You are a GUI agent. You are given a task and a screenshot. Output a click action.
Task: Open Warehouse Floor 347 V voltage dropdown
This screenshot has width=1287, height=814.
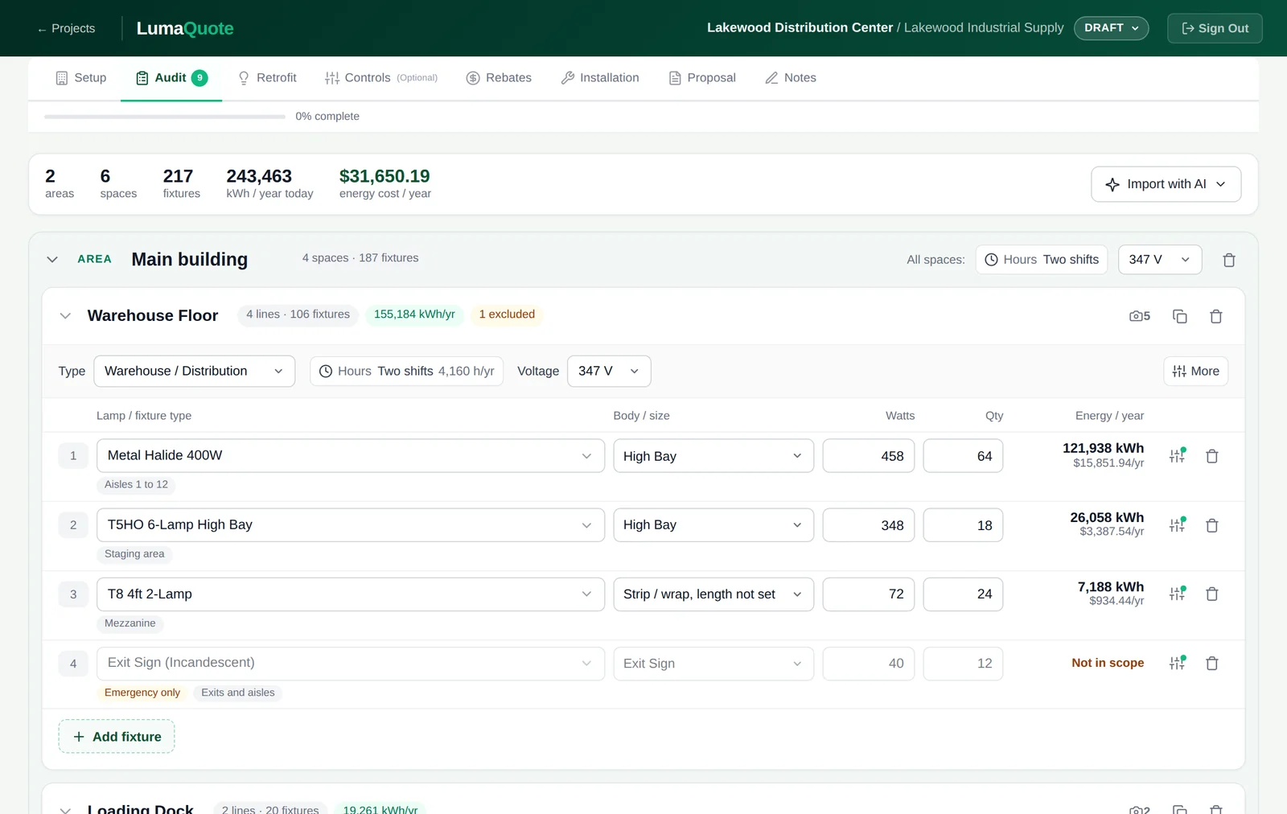[609, 371]
